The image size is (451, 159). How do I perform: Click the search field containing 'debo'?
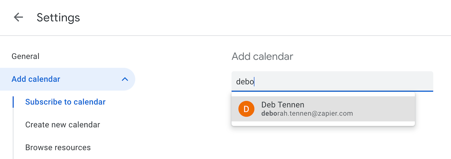332,81
